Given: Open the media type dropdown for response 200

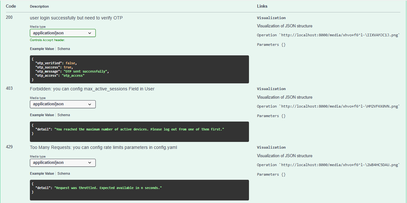Looking at the screenshot, I should 63,33.
